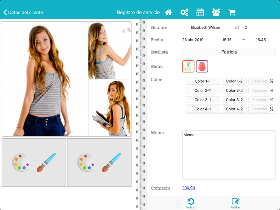Open the Estilista Patricia selector
Viewport: 280px width, 210px height.
tap(229, 52)
